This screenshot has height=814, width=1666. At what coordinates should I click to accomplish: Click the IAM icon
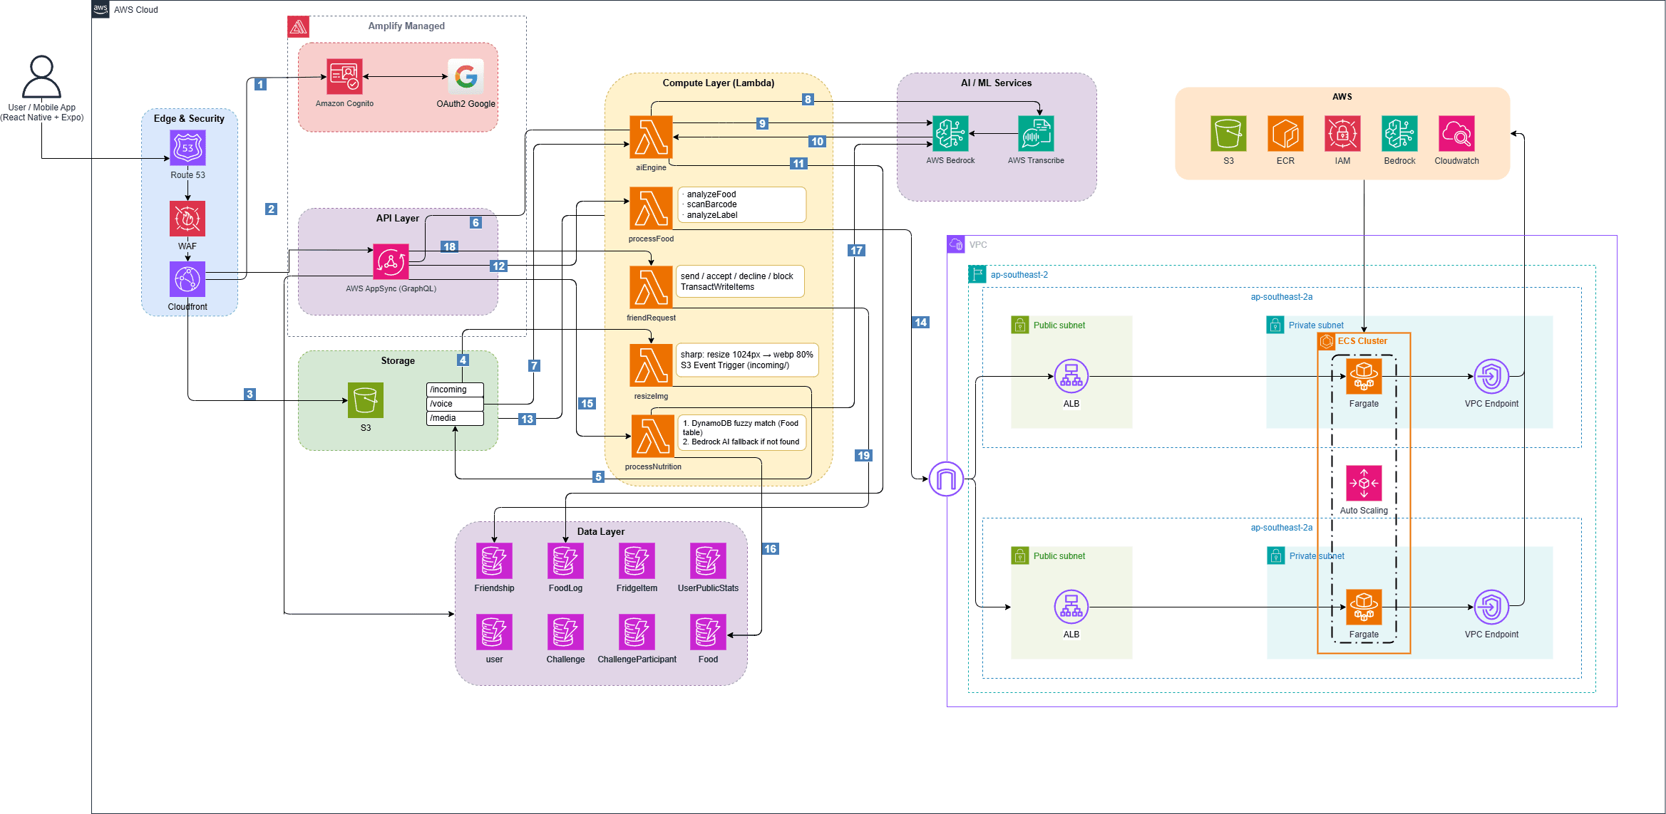coord(1342,133)
